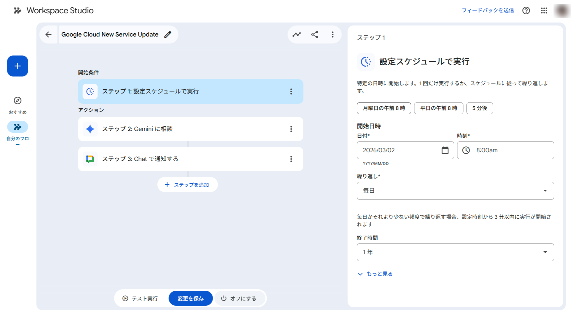This screenshot has width=572, height=316.
Task: Click the Google Chat icon in step 3
Action: (90, 159)
